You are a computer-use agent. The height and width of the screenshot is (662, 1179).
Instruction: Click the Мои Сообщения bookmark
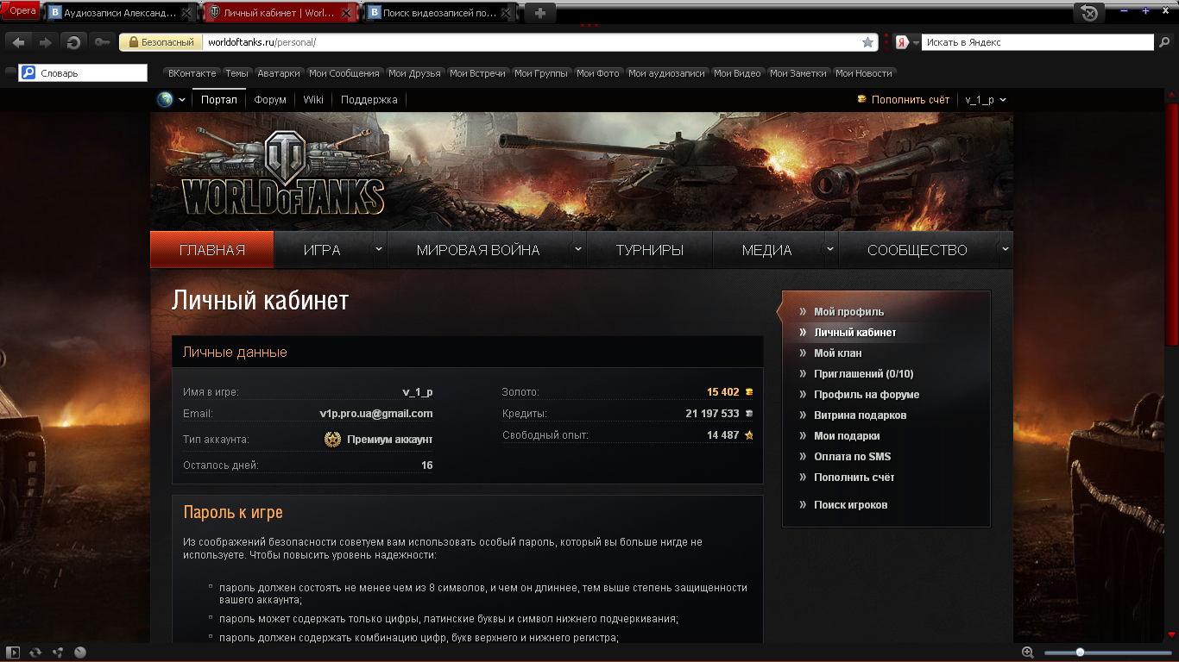[x=344, y=73]
